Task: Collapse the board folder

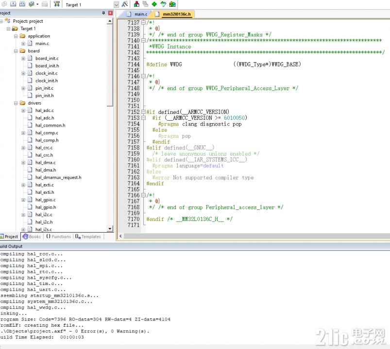Action: (x=16, y=51)
